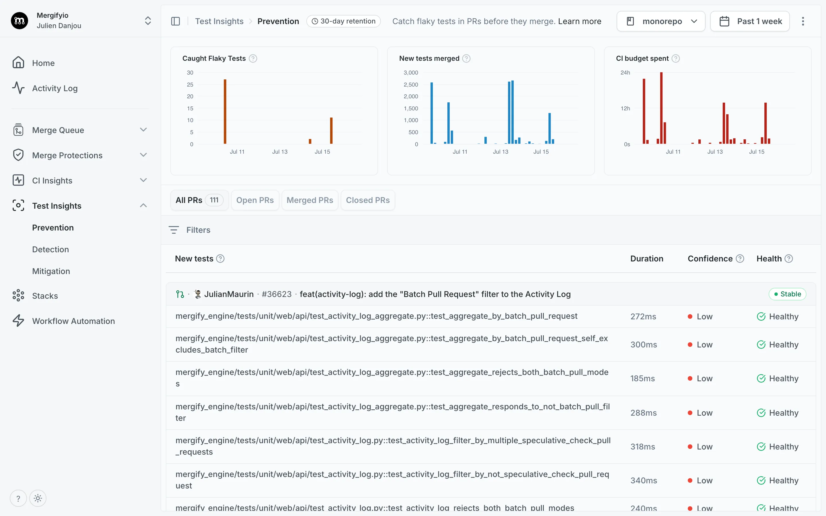Expand the Merge Queue section
Screen dimensions: 826x516
click(x=143, y=130)
